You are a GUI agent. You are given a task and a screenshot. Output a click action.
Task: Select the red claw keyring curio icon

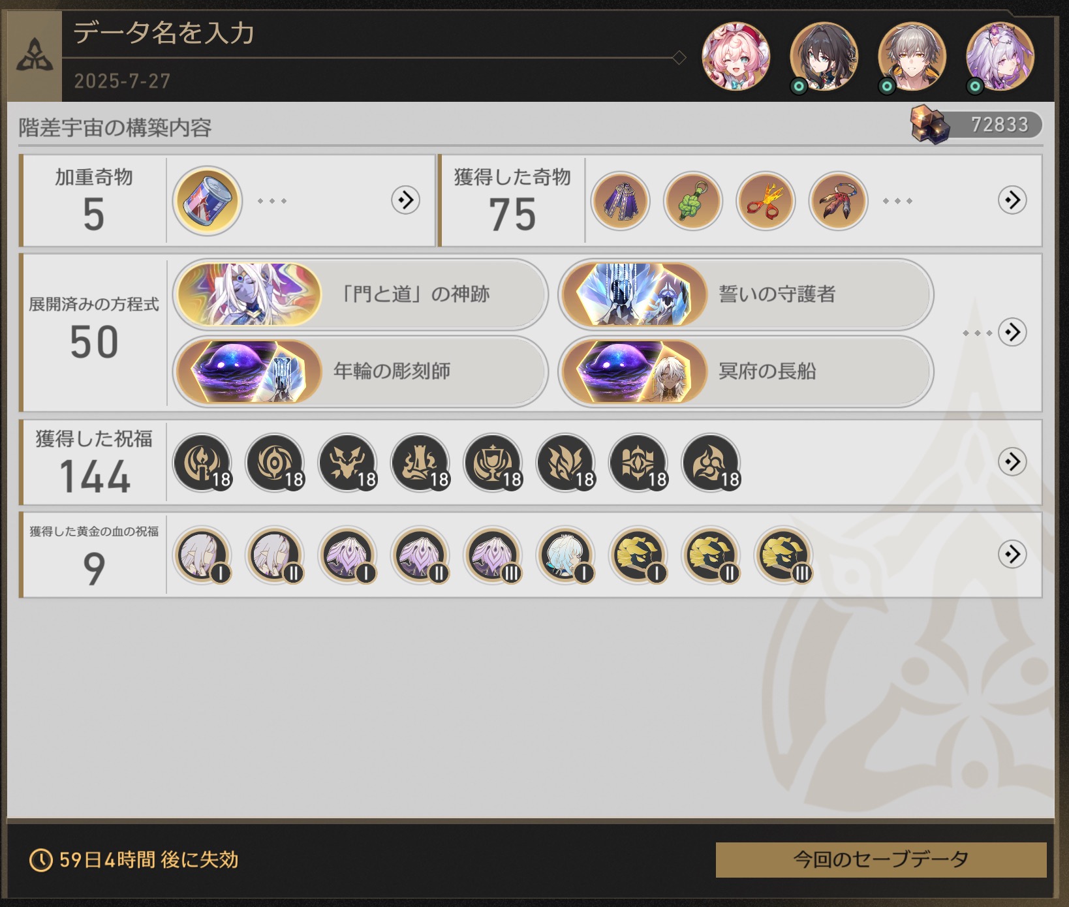click(x=838, y=201)
